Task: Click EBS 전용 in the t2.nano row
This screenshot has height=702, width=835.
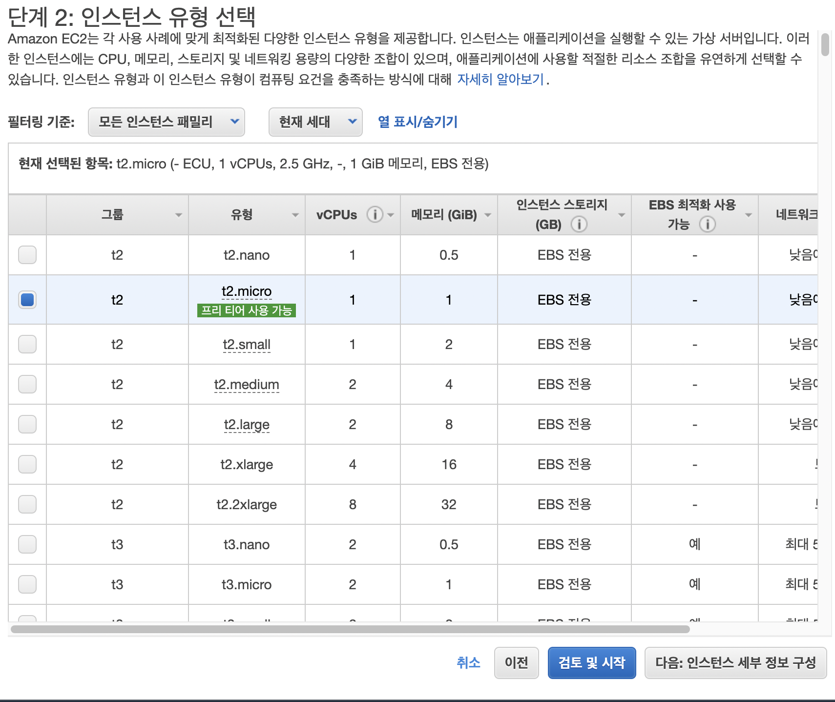Action: (564, 255)
